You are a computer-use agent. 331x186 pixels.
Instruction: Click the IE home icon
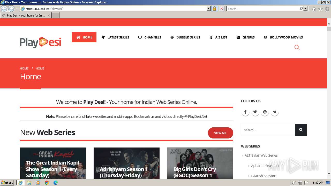pyautogui.click(x=314, y=9)
